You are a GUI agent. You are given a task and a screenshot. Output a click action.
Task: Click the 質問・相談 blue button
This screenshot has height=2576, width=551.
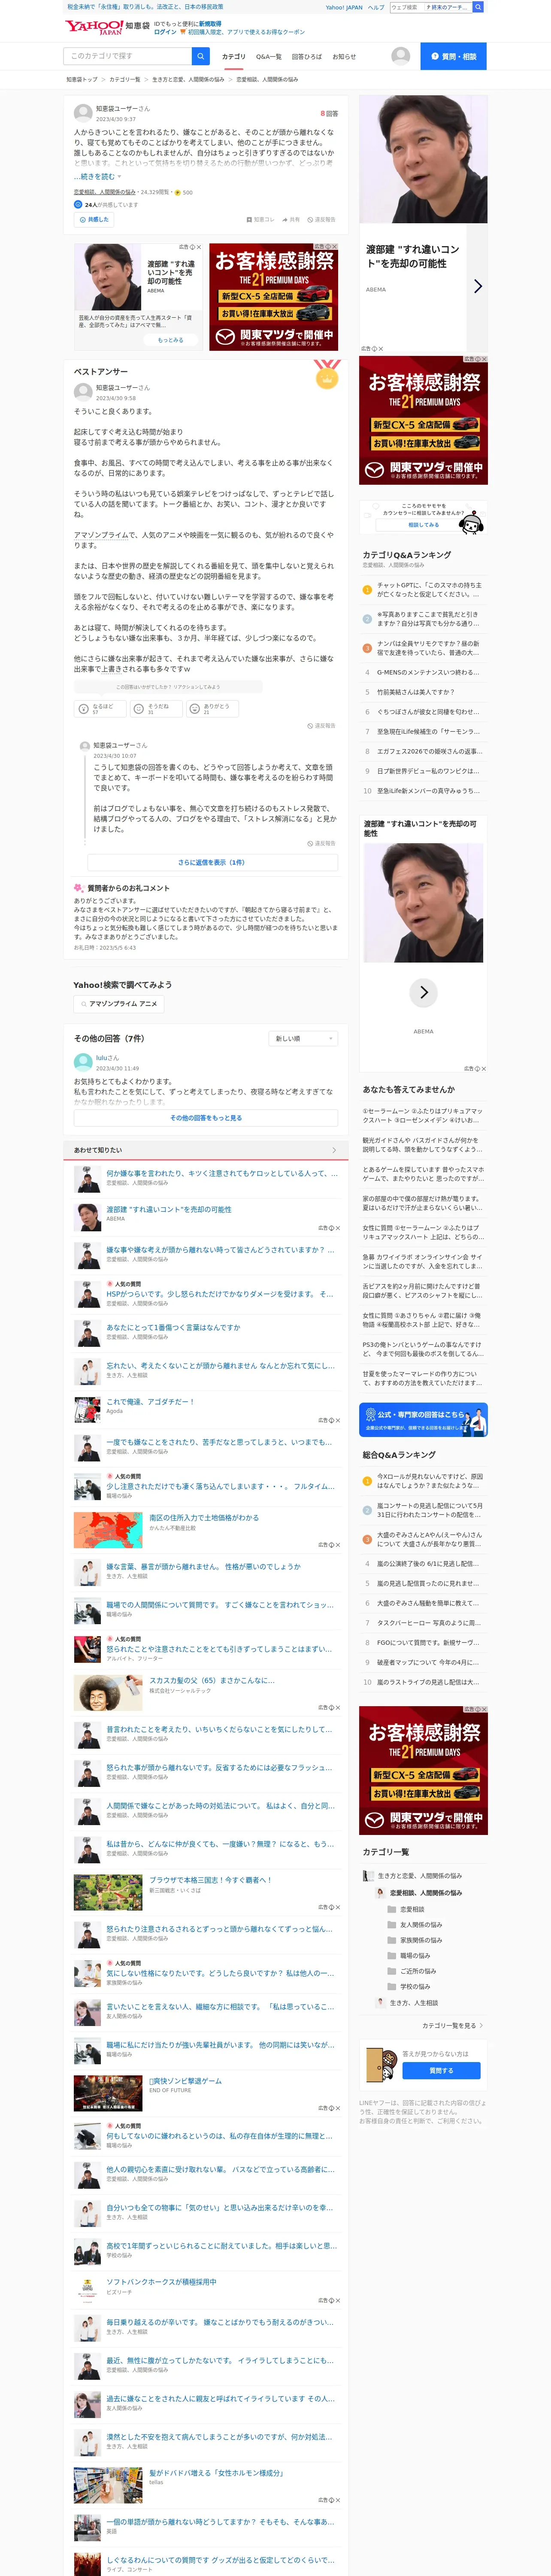point(453,56)
